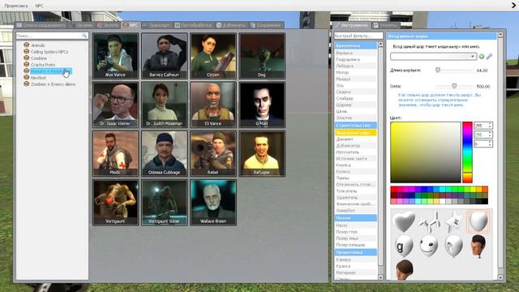Select the Citizen NPC icon
519x292 pixels.
pos(213,56)
